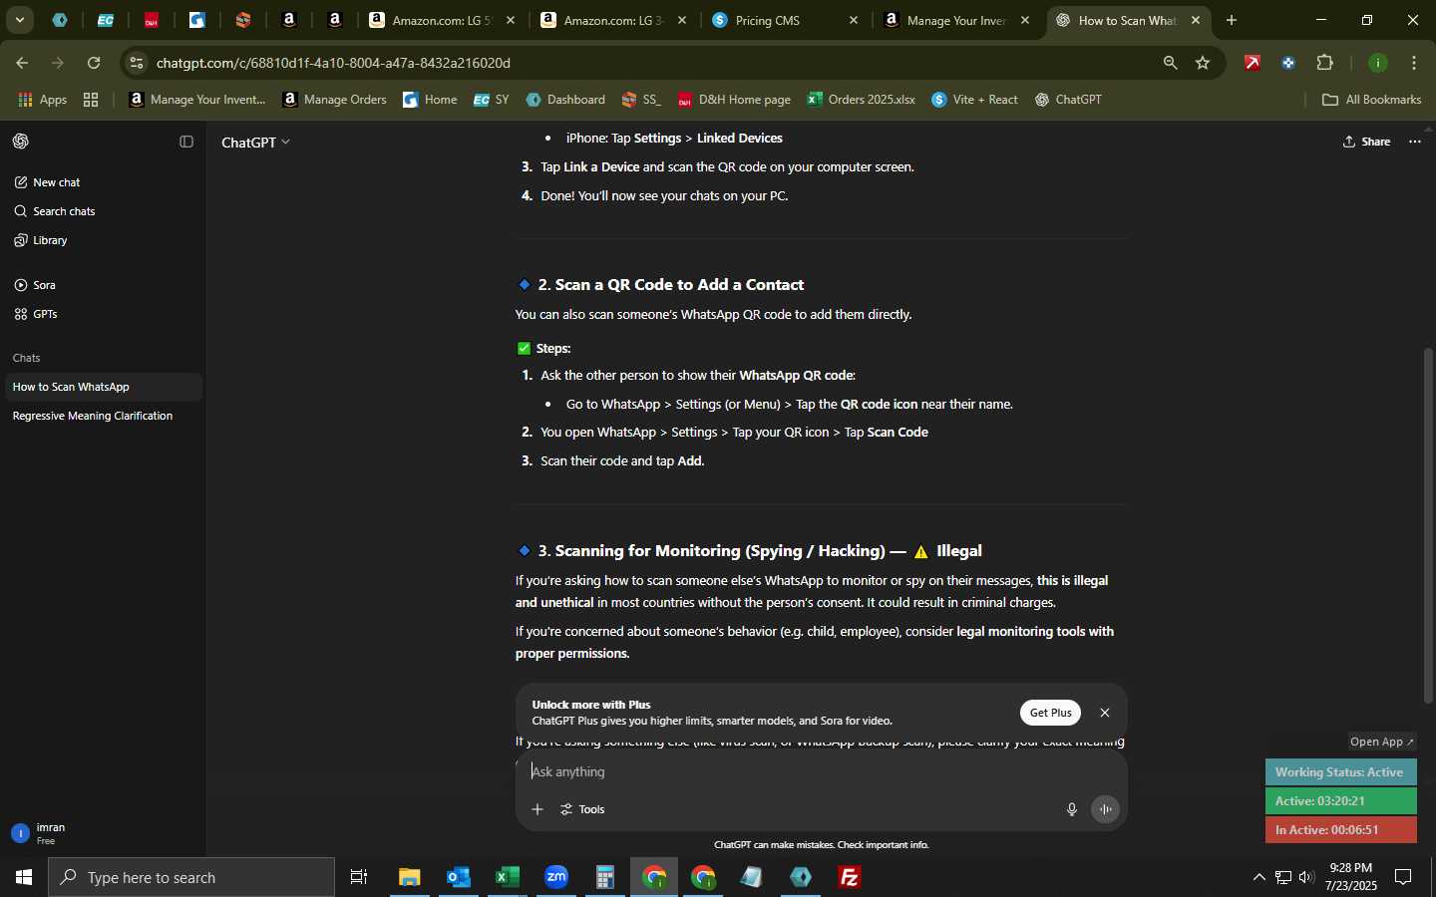The height and width of the screenshot is (897, 1436).
Task: Click the blue soccer-ball extension icon
Action: coord(1288,63)
